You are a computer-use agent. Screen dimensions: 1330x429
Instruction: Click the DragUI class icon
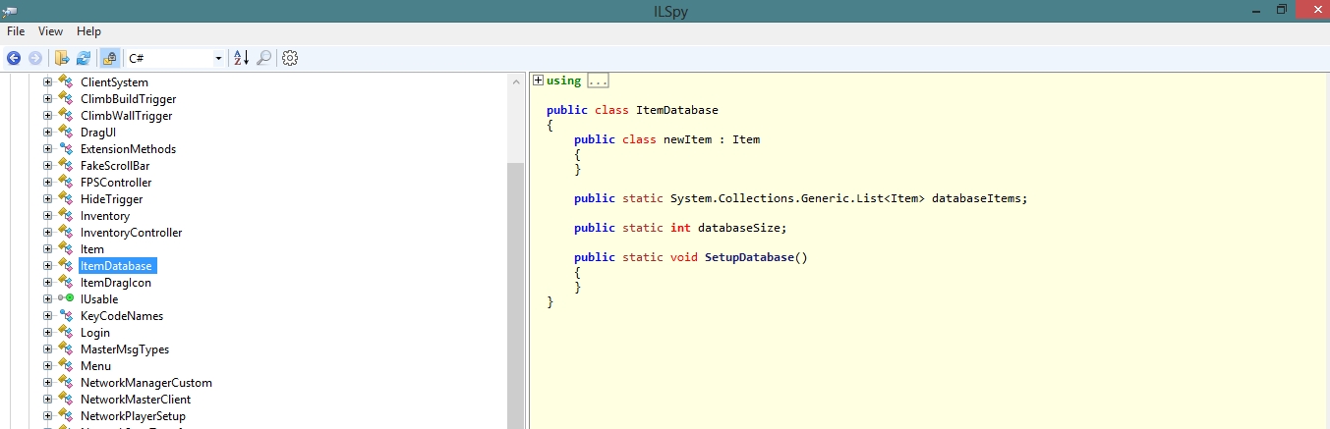pyautogui.click(x=66, y=133)
